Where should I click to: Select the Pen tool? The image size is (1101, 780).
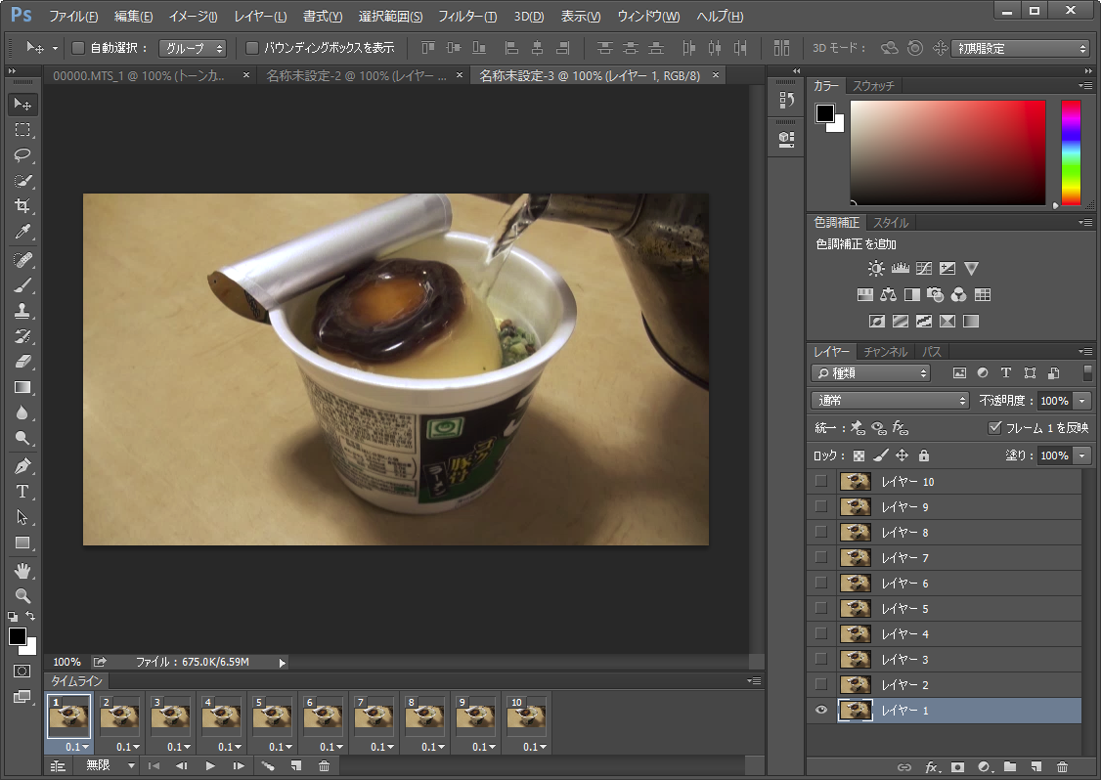(22, 466)
